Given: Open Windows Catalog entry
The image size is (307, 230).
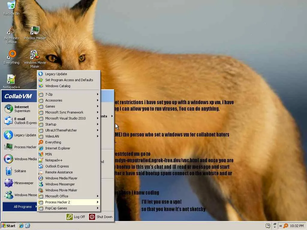Looking at the screenshot, I should (x=69, y=86).
